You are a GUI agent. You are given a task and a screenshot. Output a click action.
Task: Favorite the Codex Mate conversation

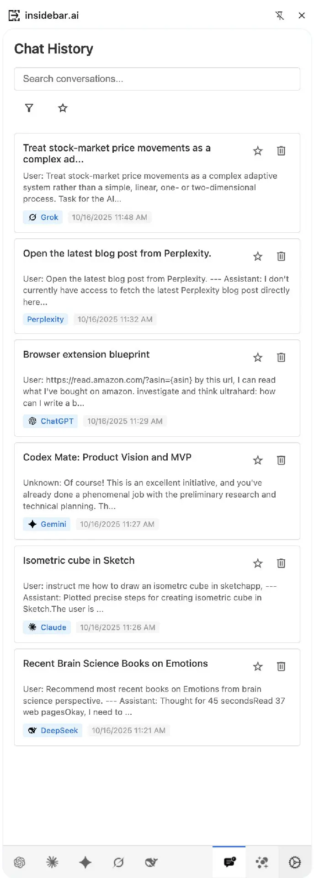258,460
